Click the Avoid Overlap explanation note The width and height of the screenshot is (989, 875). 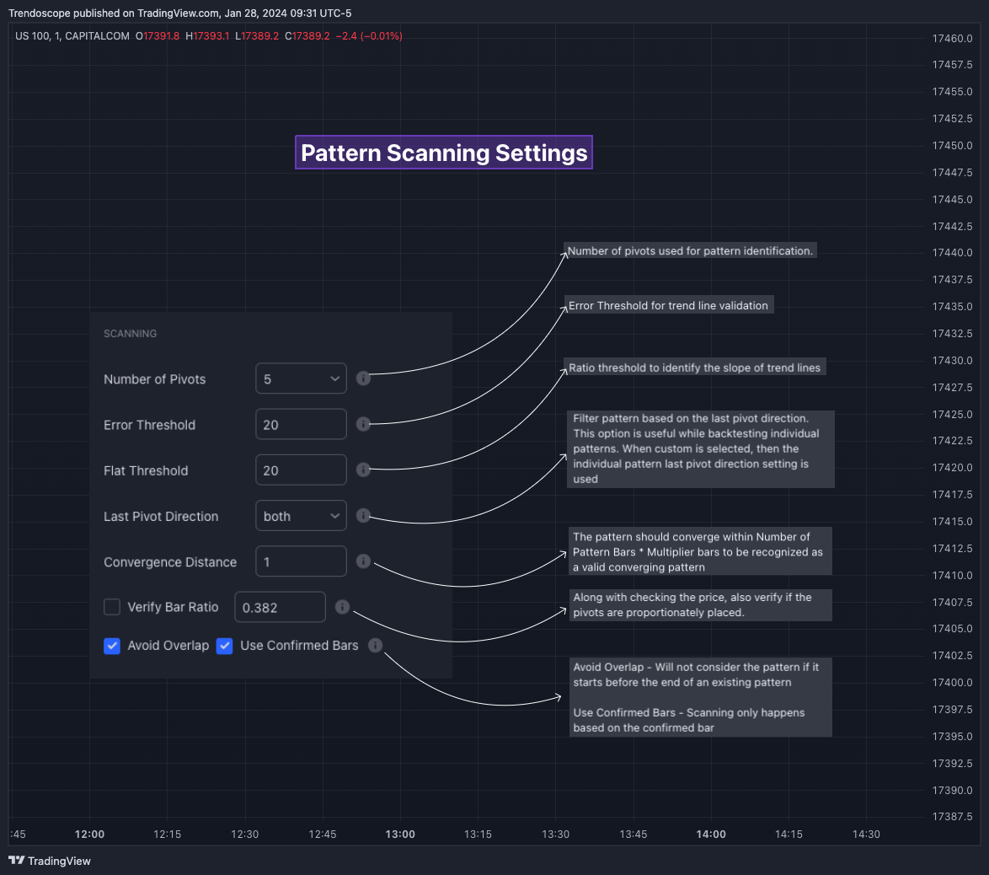tap(701, 697)
